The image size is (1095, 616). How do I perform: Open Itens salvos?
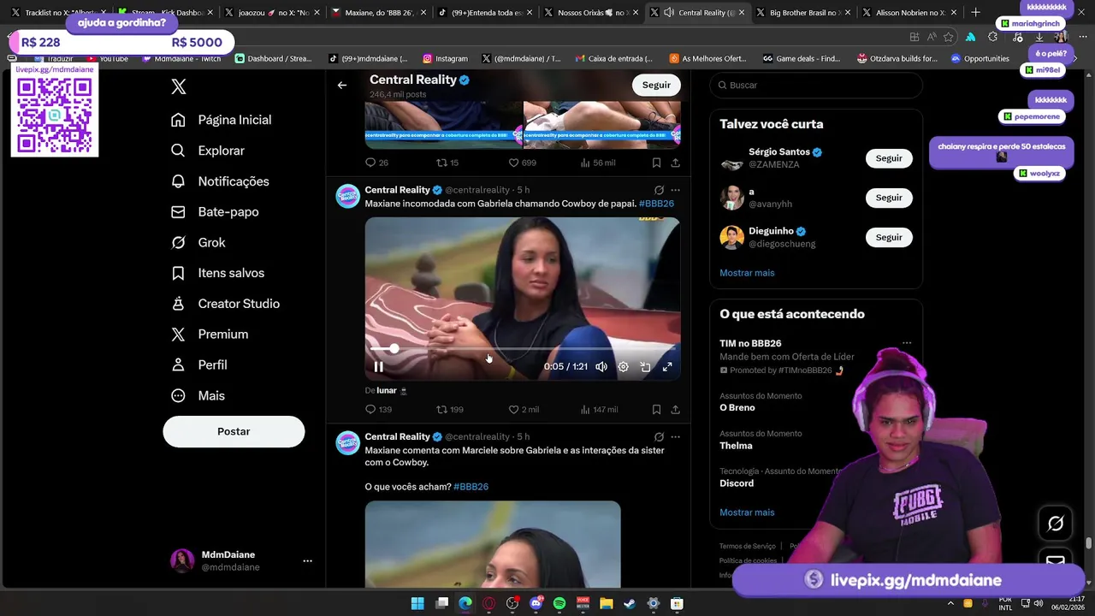pos(217,273)
